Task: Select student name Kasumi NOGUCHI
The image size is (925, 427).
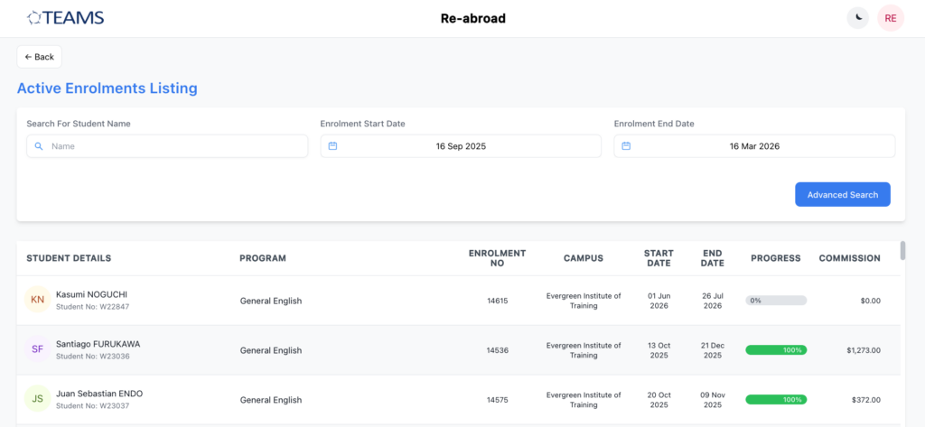Action: pyautogui.click(x=91, y=294)
